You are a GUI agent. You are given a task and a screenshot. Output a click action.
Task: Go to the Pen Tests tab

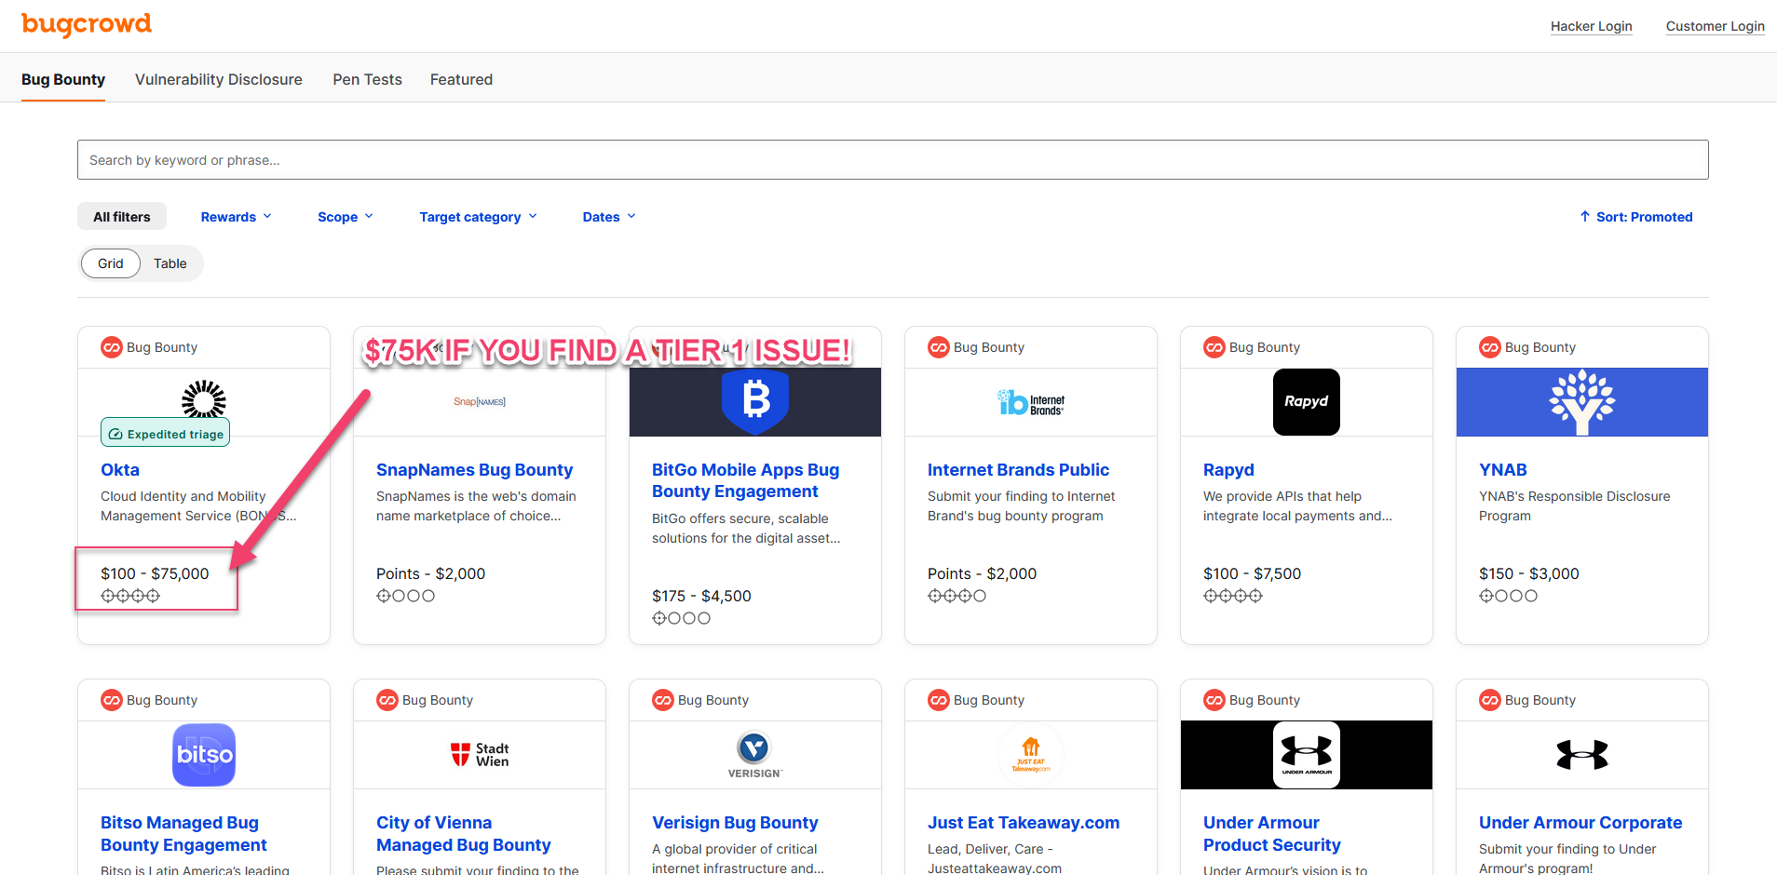tap(368, 79)
